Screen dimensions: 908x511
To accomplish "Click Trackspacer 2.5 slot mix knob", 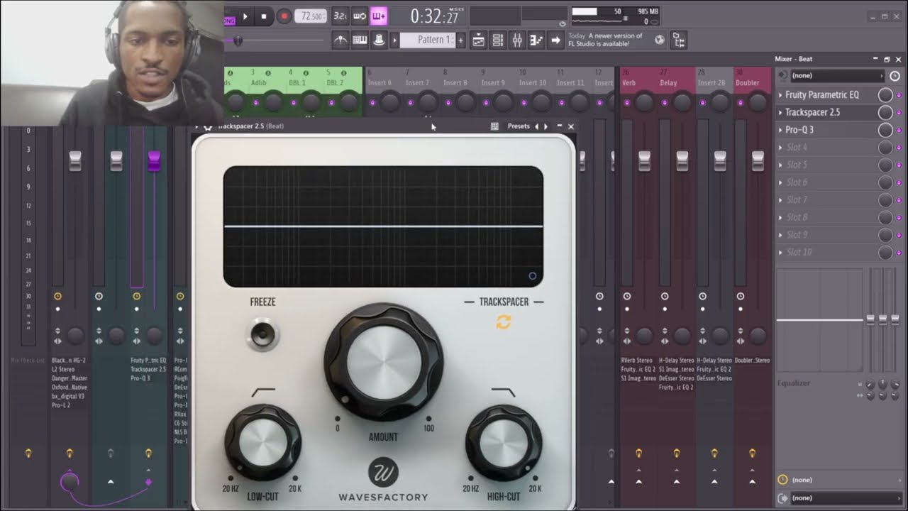I will click(885, 113).
